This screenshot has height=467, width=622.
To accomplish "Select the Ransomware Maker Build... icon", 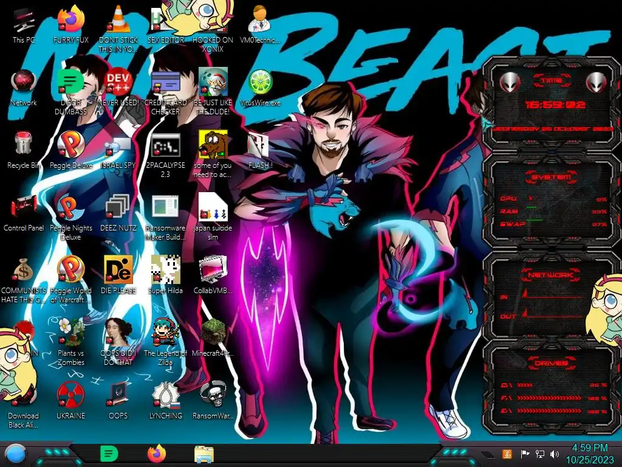I will pyautogui.click(x=165, y=218).
